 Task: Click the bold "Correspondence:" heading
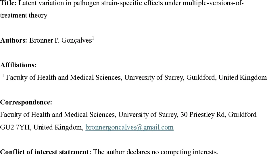click(26, 102)
